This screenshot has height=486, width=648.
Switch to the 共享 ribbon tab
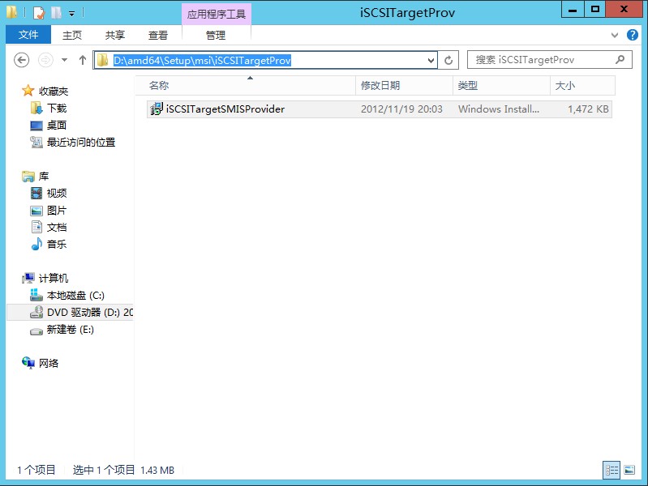pos(115,35)
